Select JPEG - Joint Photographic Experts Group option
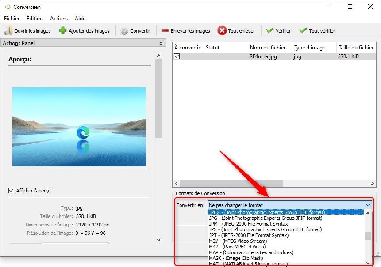 point(286,212)
